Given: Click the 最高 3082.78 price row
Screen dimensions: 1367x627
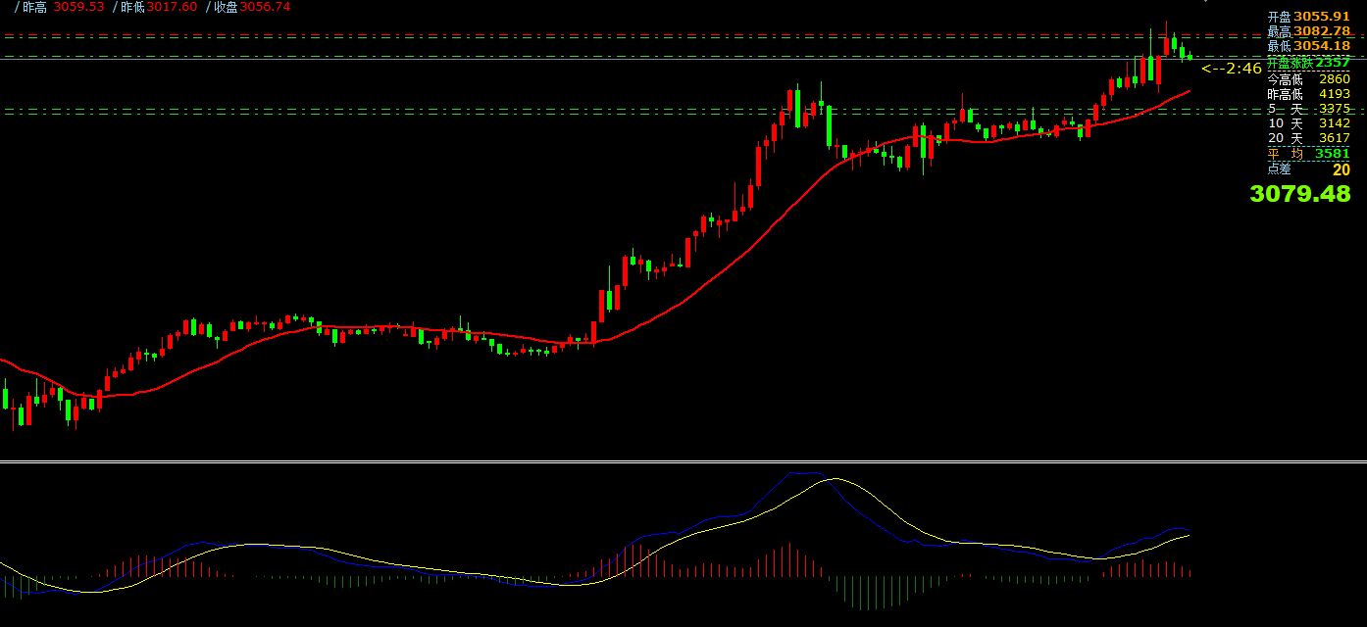Looking at the screenshot, I should click(1308, 31).
